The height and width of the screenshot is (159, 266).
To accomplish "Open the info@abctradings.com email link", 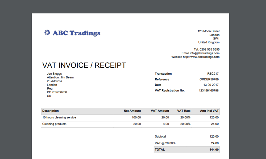I will 204,53.
